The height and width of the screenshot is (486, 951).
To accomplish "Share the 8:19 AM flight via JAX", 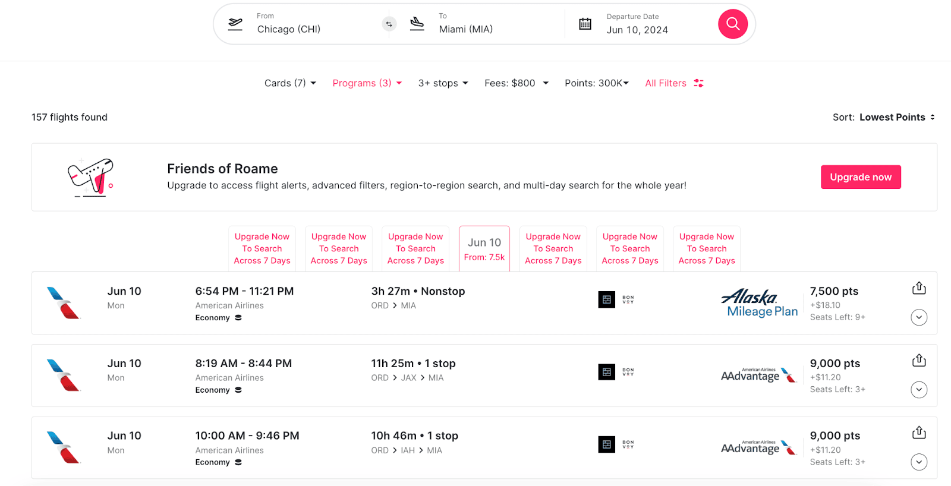I will coord(919,360).
